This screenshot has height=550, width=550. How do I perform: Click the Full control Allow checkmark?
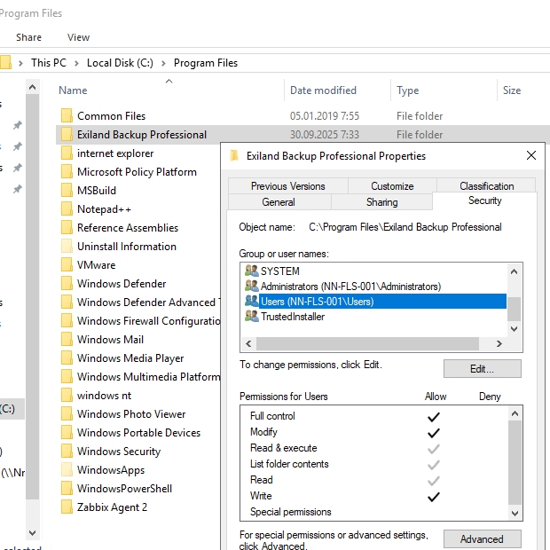click(x=434, y=416)
